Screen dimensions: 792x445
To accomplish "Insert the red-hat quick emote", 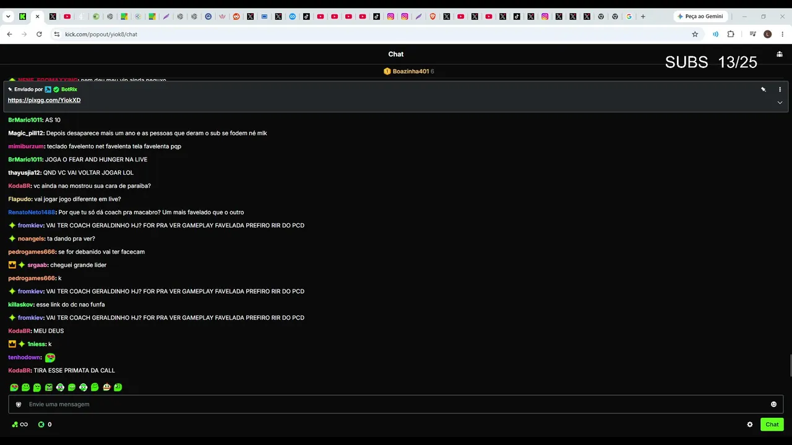I will [x=106, y=388].
